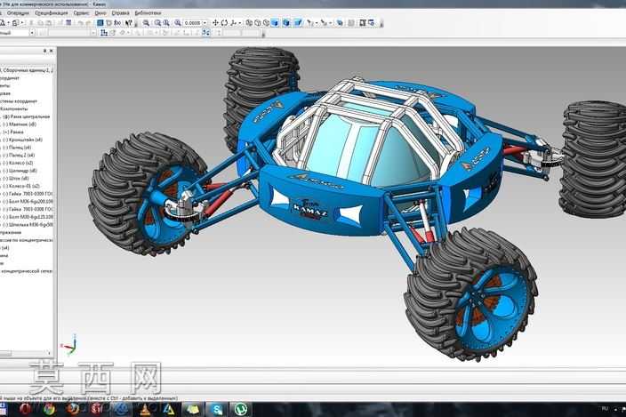
Task: Open the Сервис menu
Action: [x=81, y=13]
